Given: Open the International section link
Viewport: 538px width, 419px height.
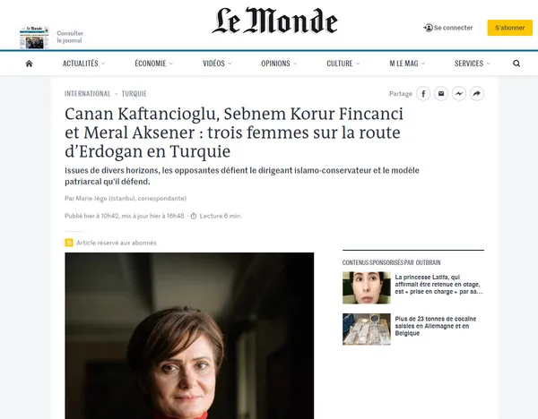Looking at the screenshot, I should click(x=88, y=93).
